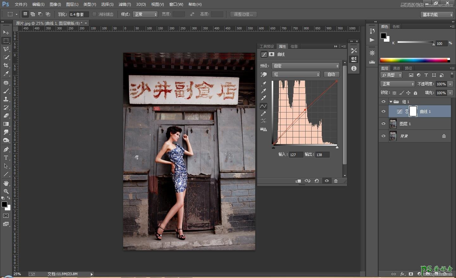Toggle lock position for layer
The height and width of the screenshot is (278, 456).
408,93
